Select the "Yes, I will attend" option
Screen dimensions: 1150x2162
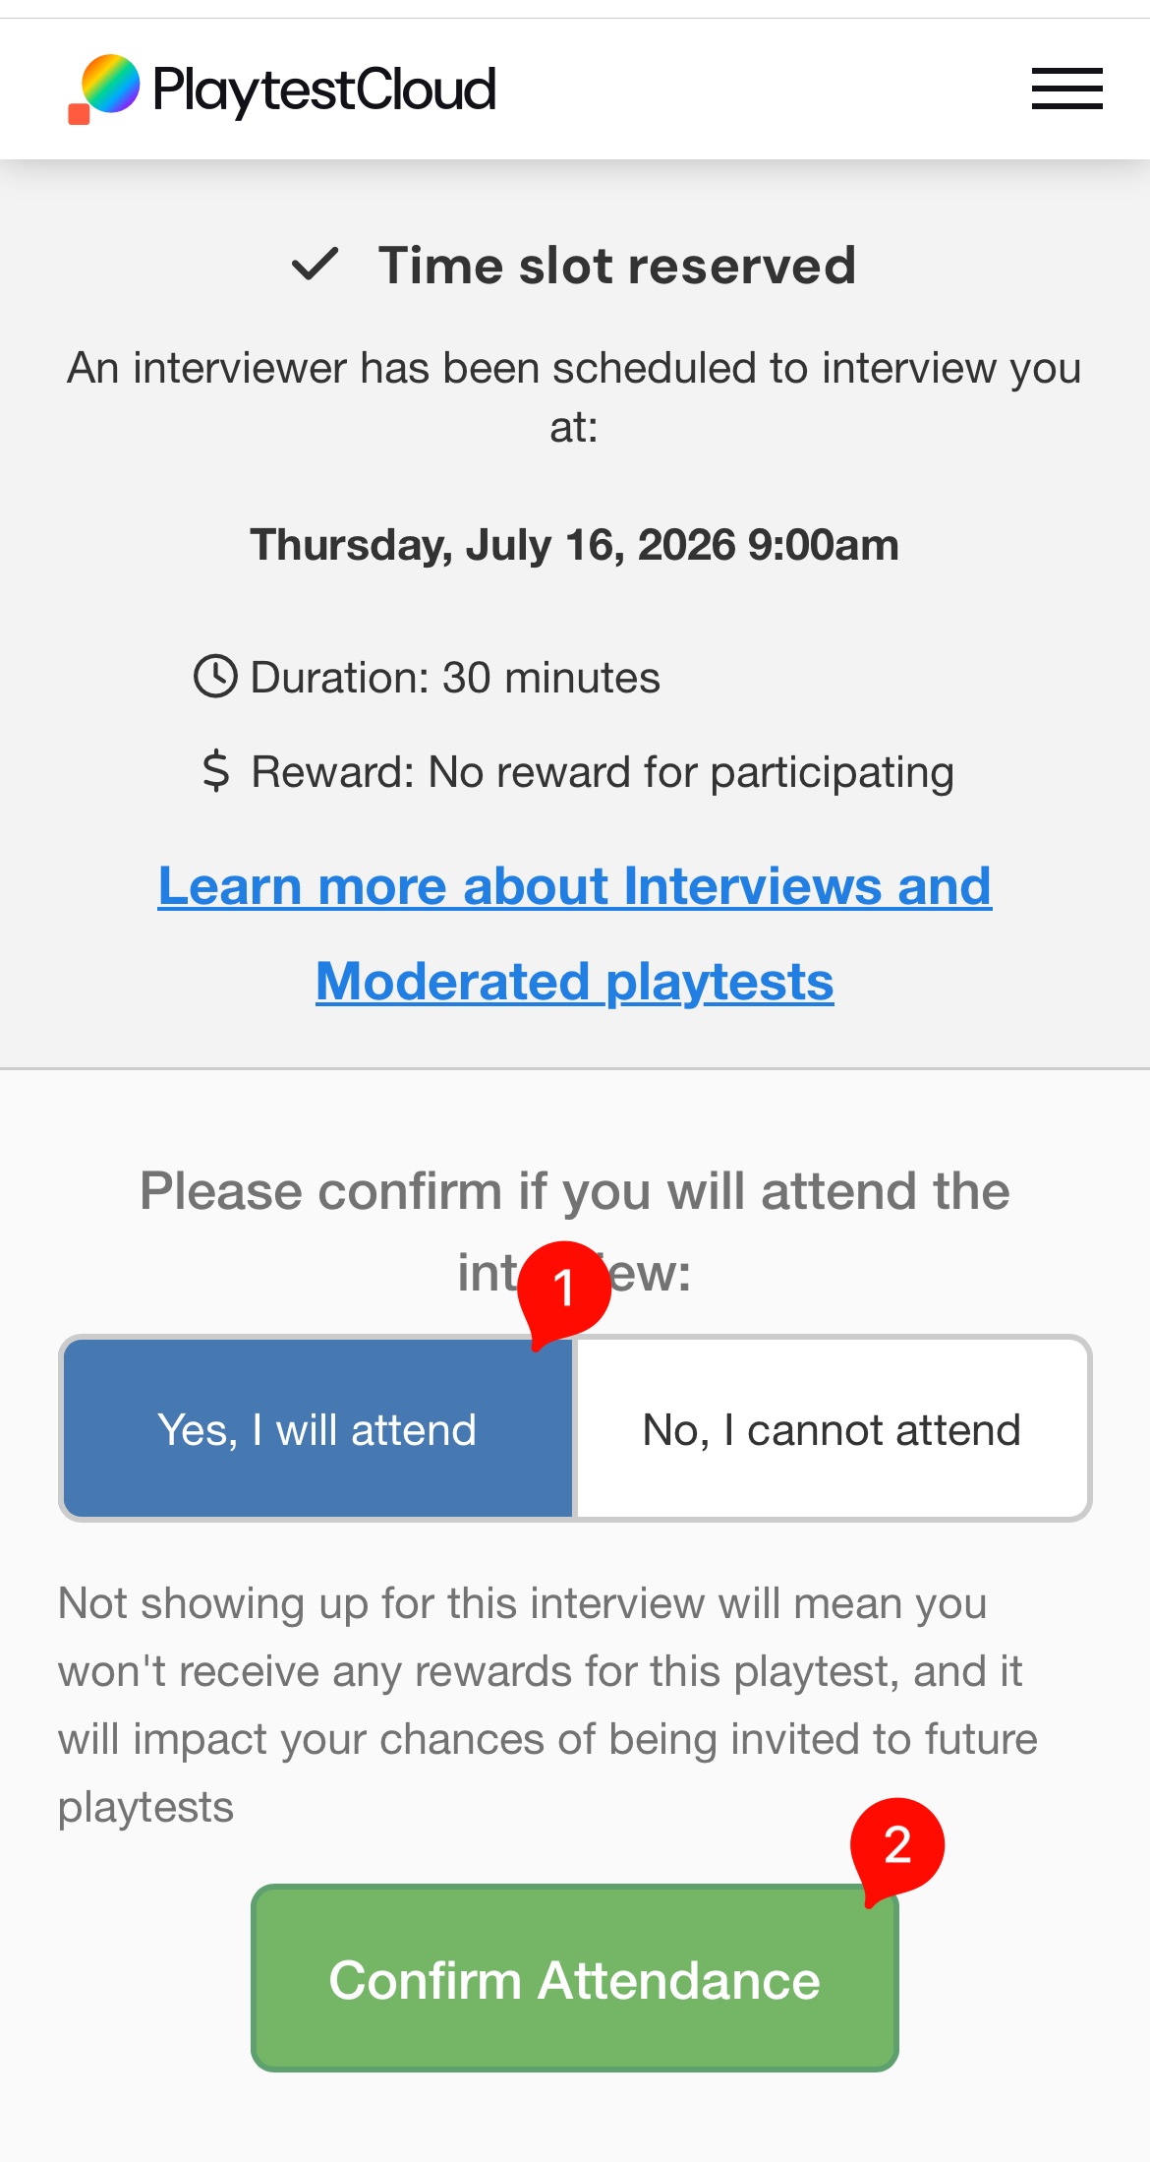pyautogui.click(x=317, y=1428)
